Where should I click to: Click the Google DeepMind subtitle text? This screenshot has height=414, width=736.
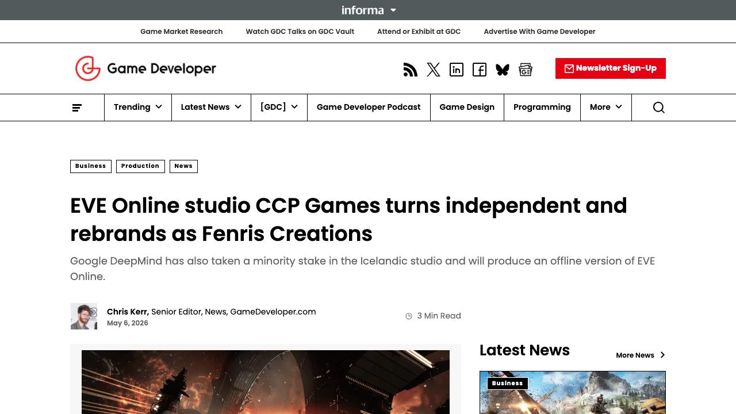(x=363, y=269)
